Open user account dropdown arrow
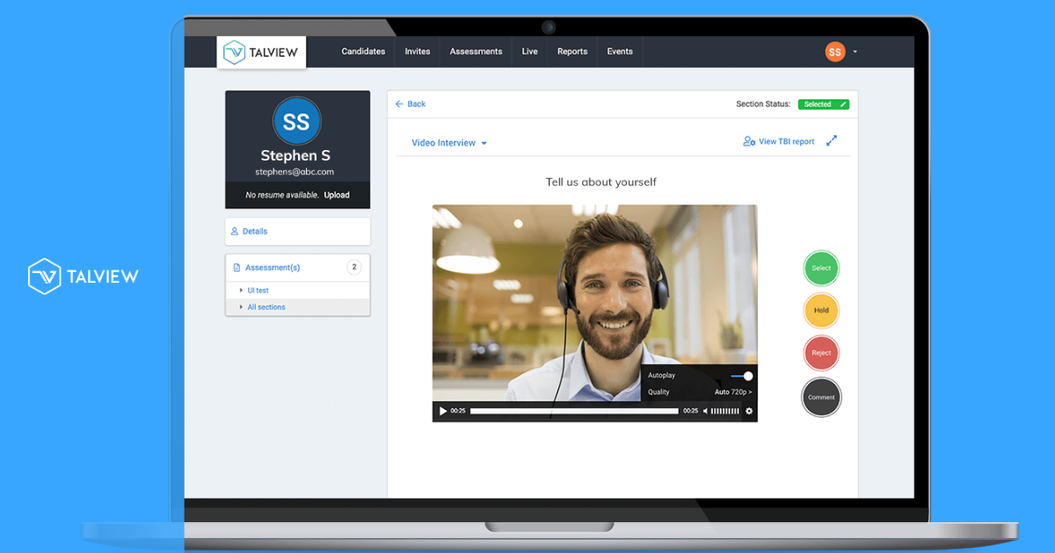 [x=855, y=52]
